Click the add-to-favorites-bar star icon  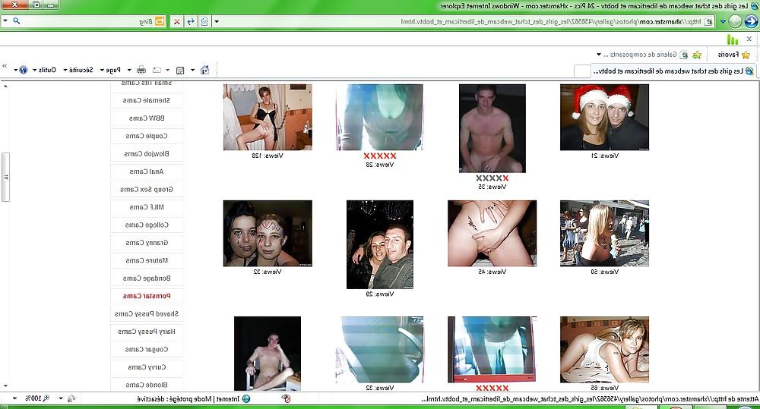(697, 55)
